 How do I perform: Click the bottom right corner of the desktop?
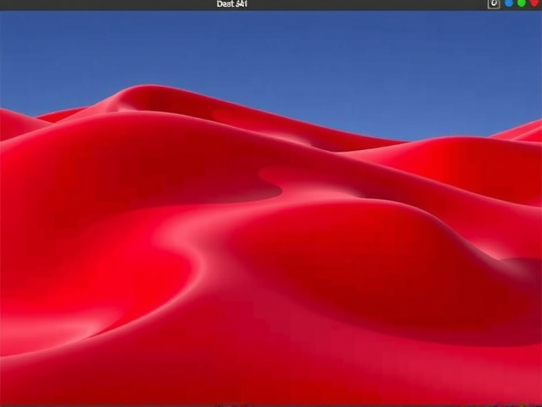click(528, 393)
